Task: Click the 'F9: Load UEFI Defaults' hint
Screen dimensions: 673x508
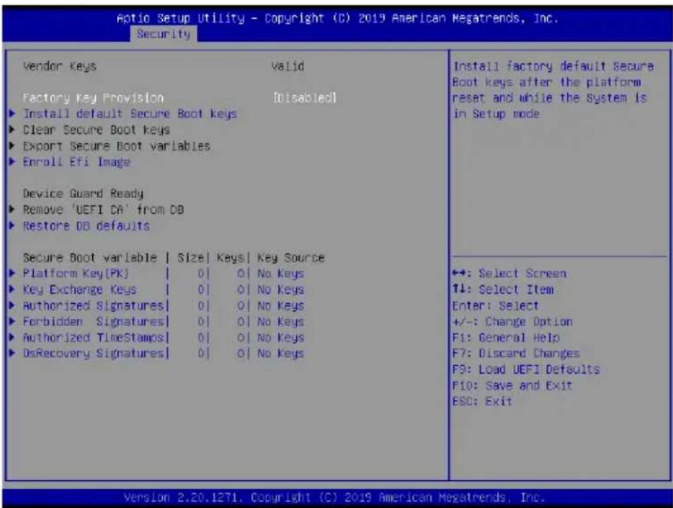Action: click(x=526, y=369)
